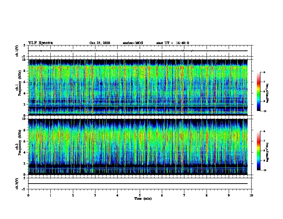Click the "9" tick on the time axis
Image resolution: width=283 pixels, height=219 pixels.
(229, 195)
